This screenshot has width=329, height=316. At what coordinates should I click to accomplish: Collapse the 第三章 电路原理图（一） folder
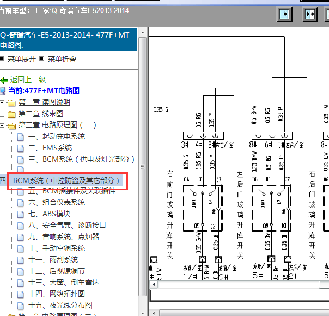[x=2, y=125]
